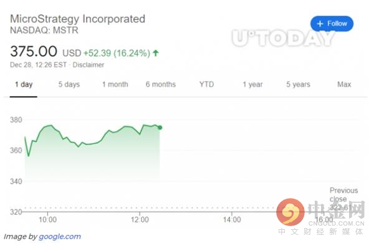Image resolution: width=374 pixels, height=243 pixels.
Task: Click the plus icon inside Follow
Action: click(320, 24)
